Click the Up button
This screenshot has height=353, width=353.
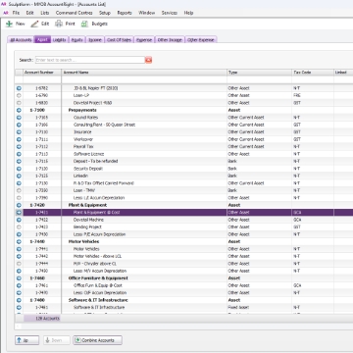(26, 340)
